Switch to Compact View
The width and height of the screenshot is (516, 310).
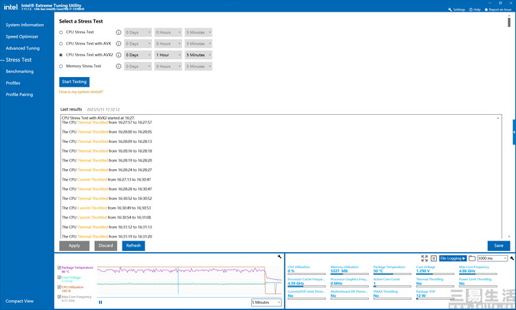(19, 301)
